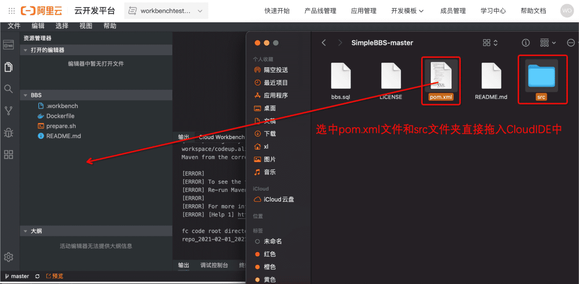Click the master branch status item

point(17,276)
